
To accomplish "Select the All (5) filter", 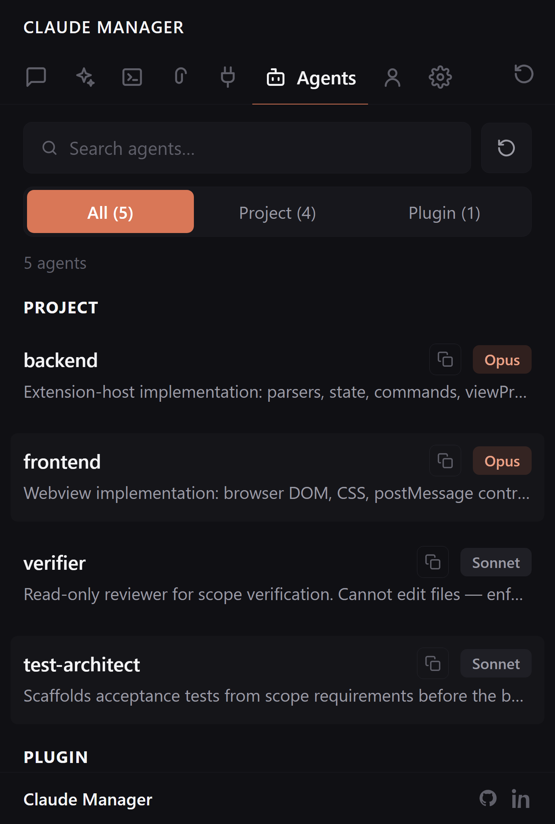I will 110,212.
